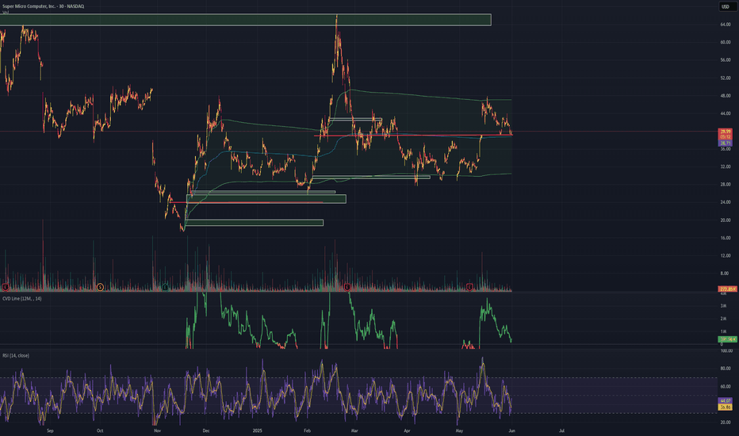Screen dimensions: 739x436
Task: Click the 44.00 price axis value
Action: point(726,113)
